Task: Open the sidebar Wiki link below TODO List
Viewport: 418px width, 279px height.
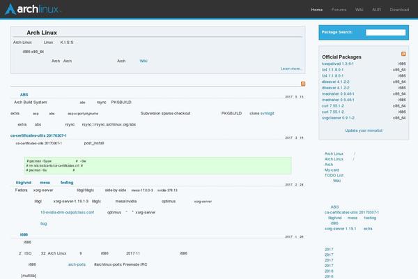Action: coord(336,181)
